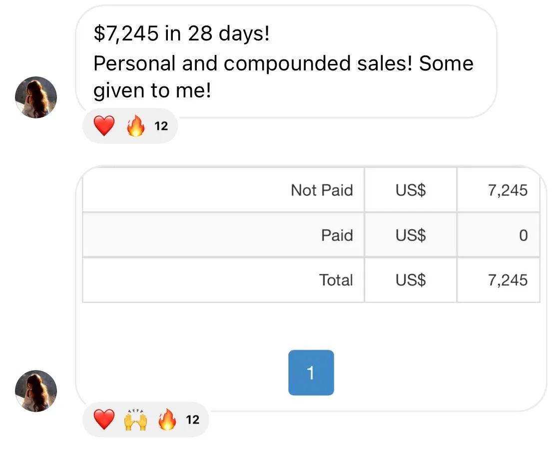Open the sender avatar beside the table image
Screen dimensions: 554x450
click(x=36, y=391)
